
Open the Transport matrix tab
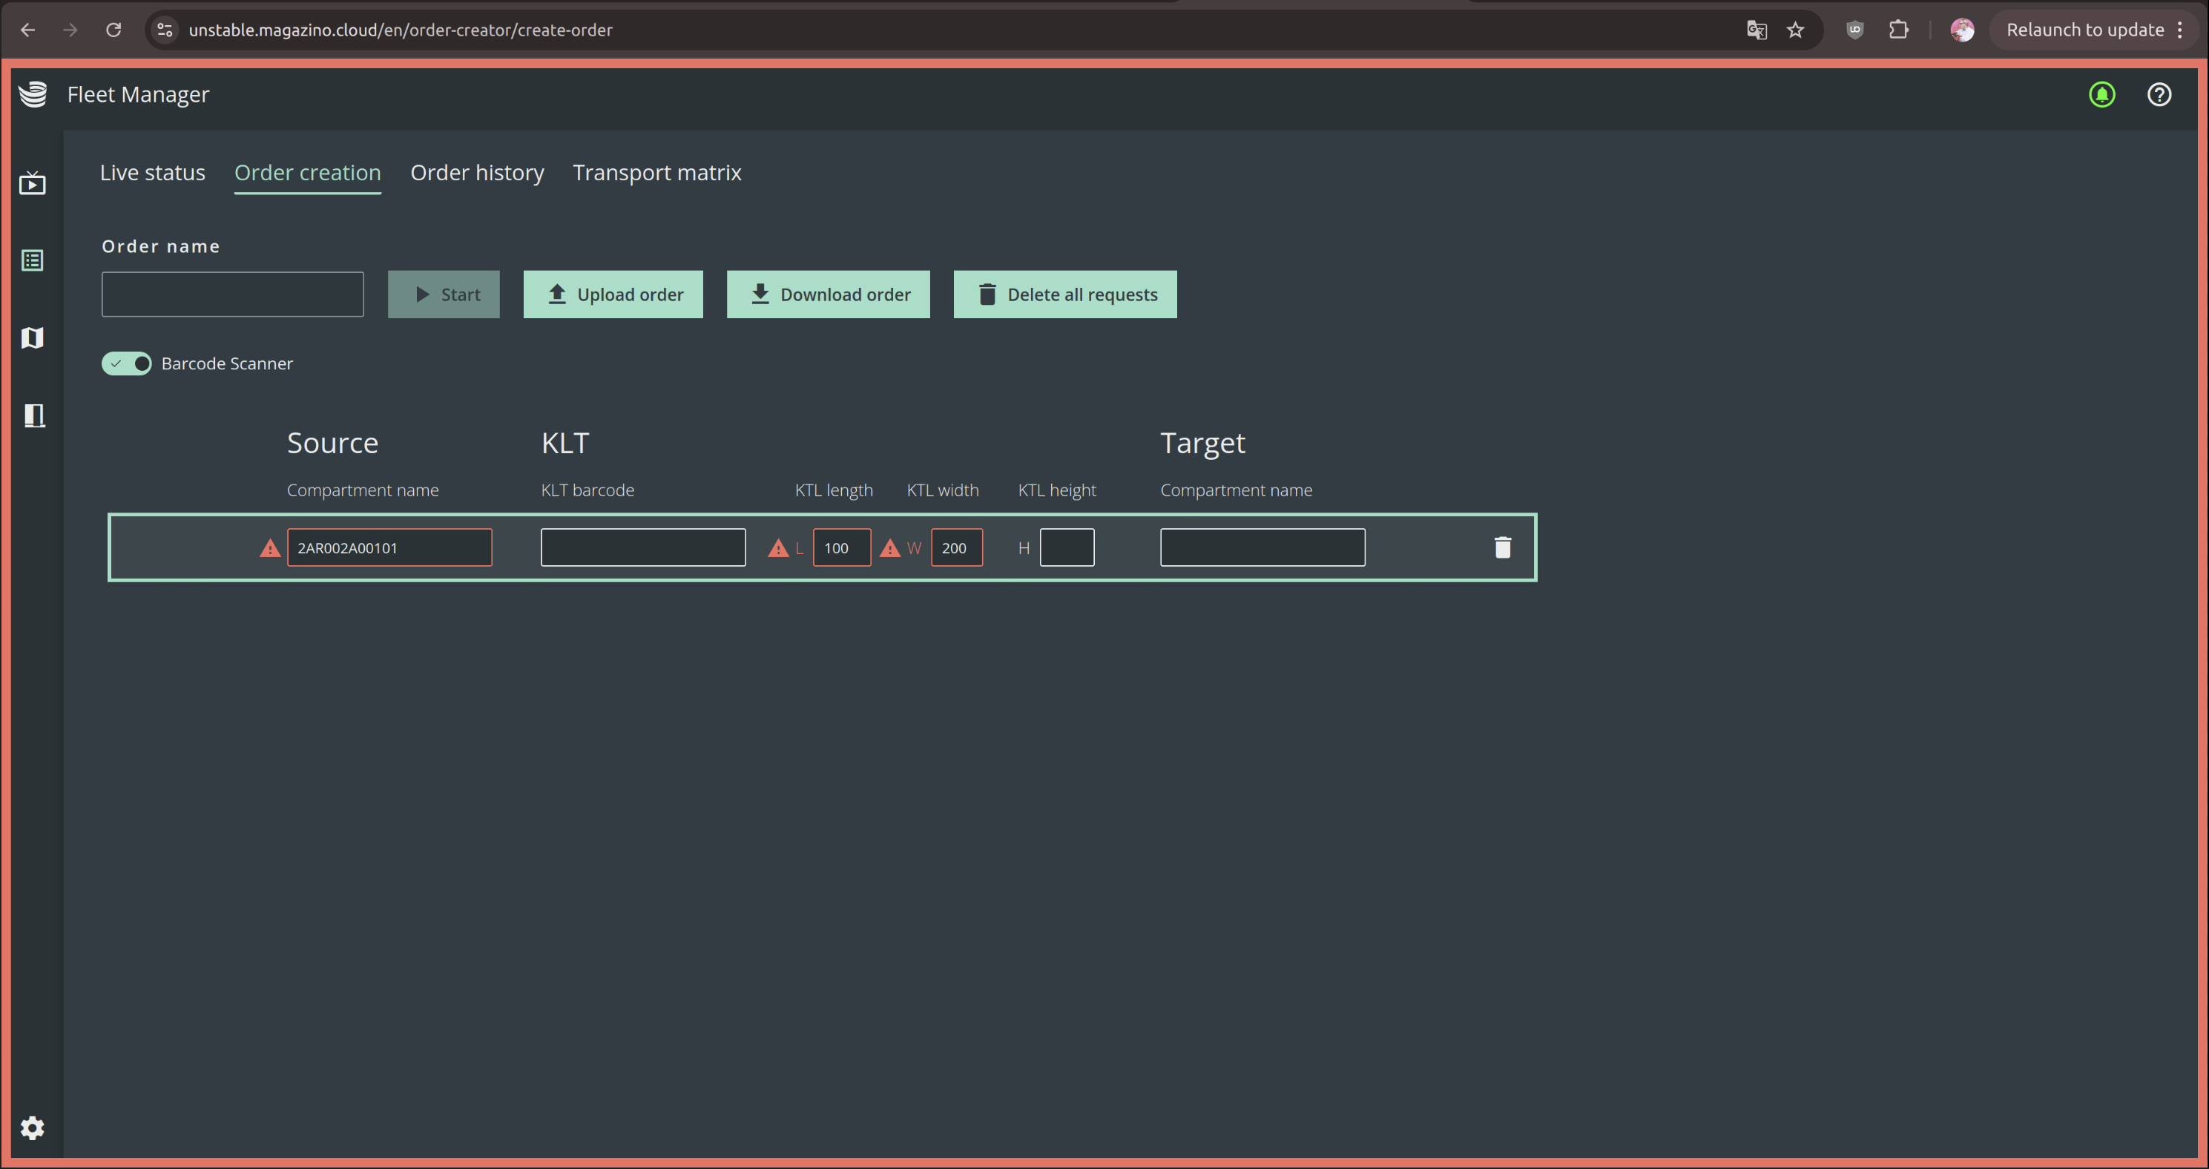point(657,172)
